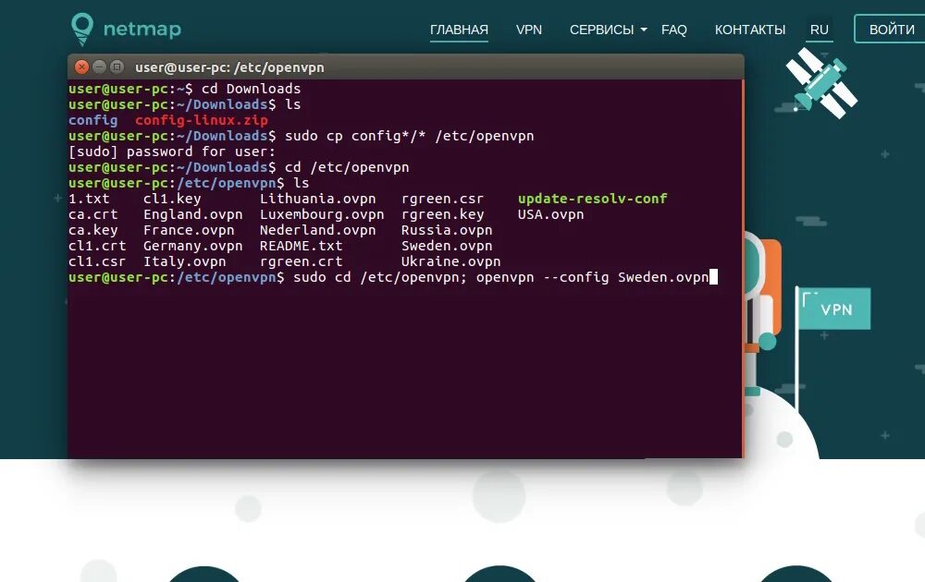Select the blue config directory entry
This screenshot has width=925, height=582.
click(x=92, y=120)
